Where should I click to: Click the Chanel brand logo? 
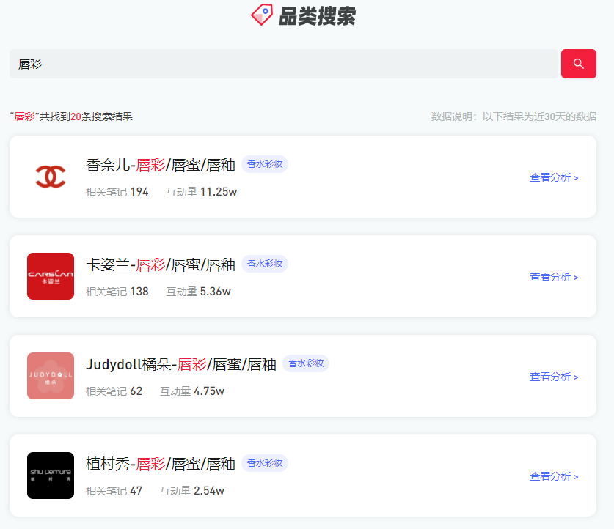[51, 177]
